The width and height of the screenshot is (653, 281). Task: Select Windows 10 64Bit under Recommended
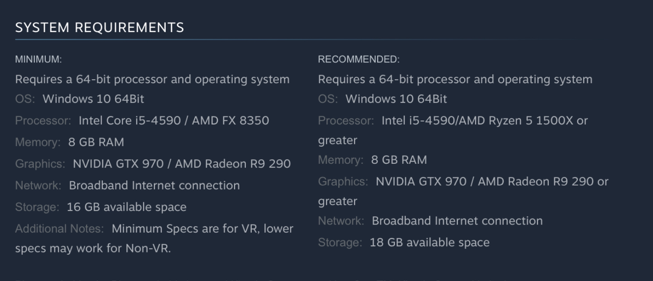(x=396, y=99)
